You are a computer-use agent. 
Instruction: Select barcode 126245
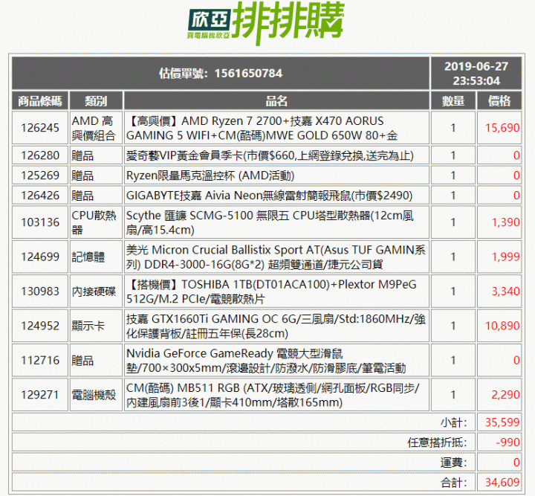click(40, 128)
